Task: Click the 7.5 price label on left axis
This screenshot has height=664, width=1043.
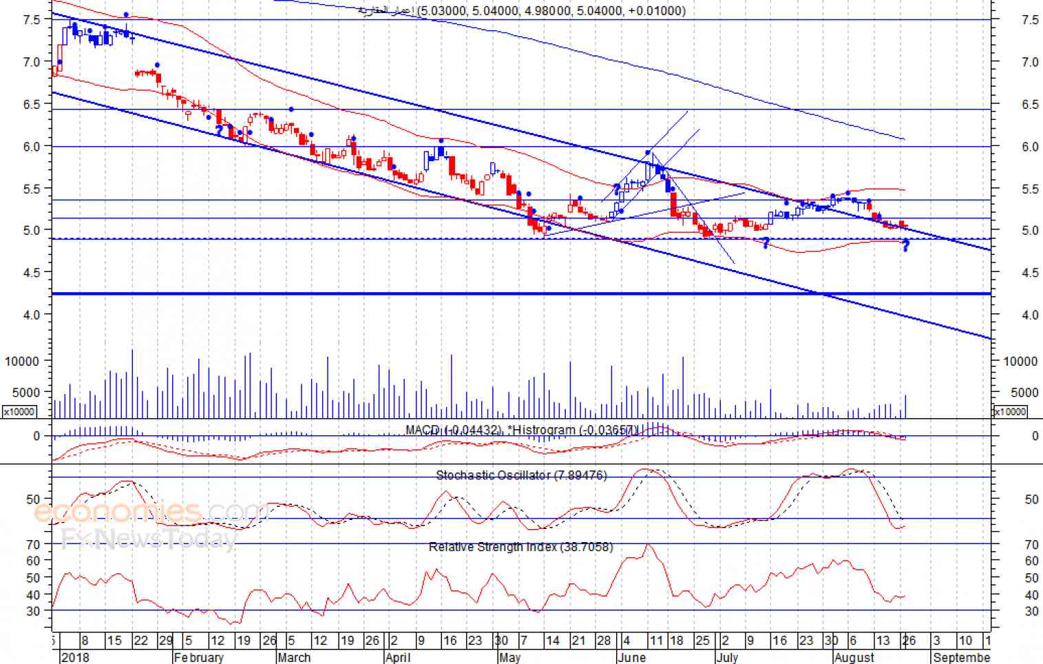Action: 32,20
